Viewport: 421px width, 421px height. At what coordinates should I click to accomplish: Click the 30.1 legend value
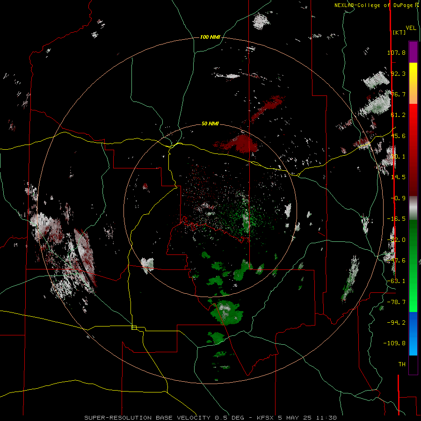coord(398,157)
